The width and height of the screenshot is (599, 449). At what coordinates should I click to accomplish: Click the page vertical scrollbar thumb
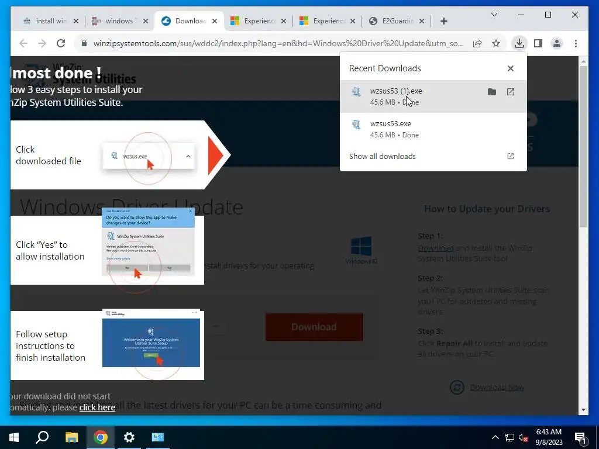583,147
